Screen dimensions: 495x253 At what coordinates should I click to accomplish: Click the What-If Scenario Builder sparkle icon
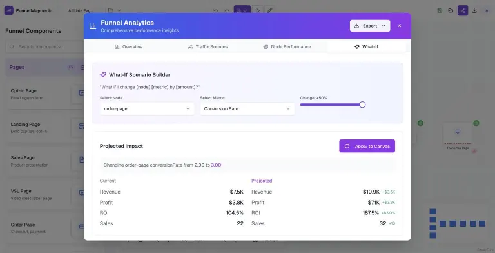pos(103,75)
